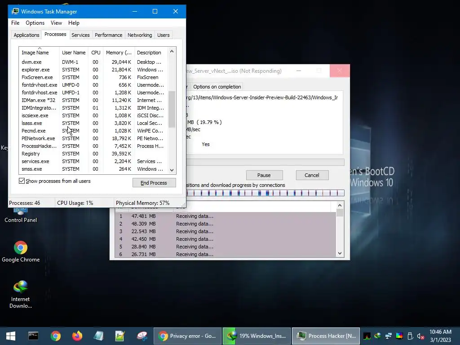Image resolution: width=460 pixels, height=345 pixels.
Task: Switch to the 19% Windows_Ins download window
Action: [x=257, y=336]
